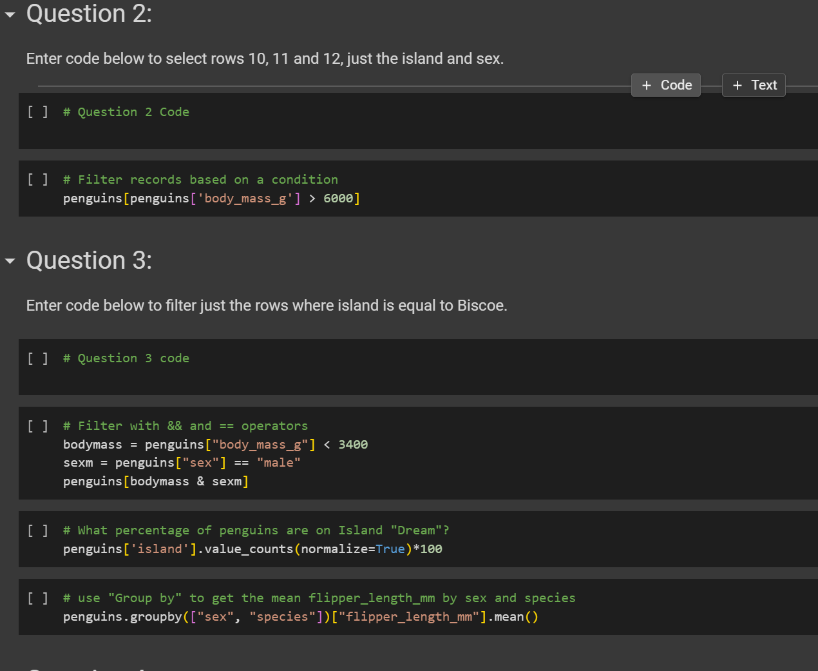Click the plus icon inside the Text button

tap(736, 84)
